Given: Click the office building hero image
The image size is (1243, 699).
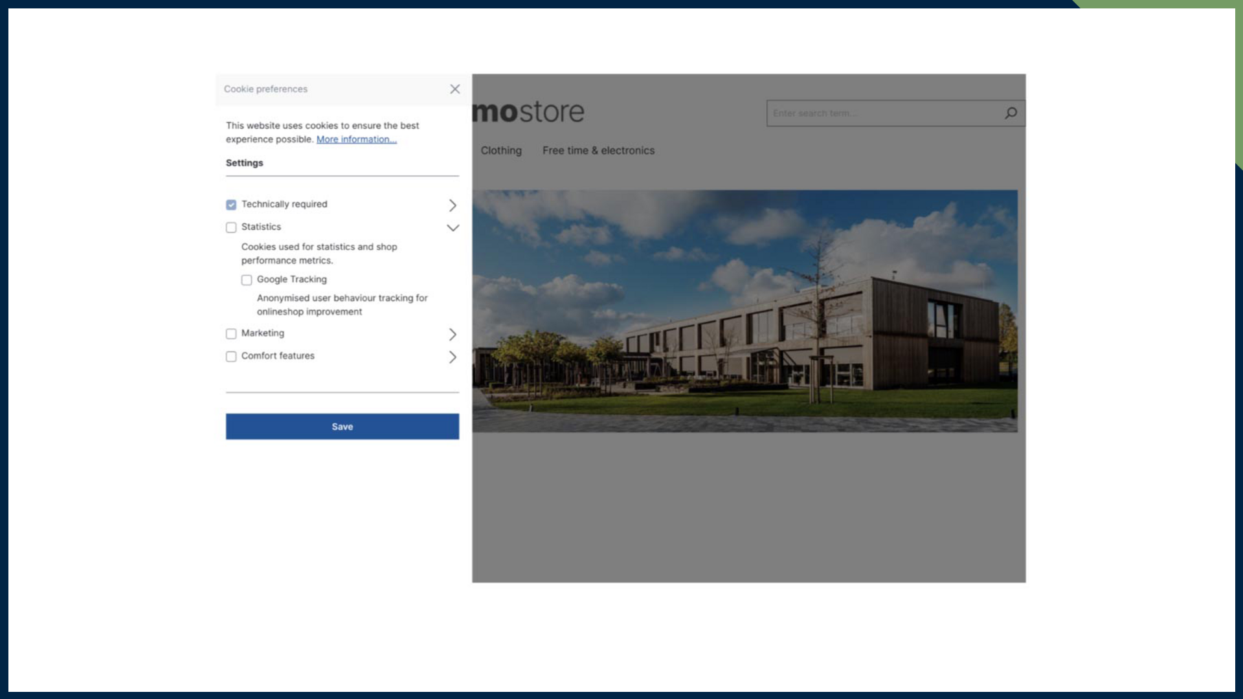Looking at the screenshot, I should point(745,311).
